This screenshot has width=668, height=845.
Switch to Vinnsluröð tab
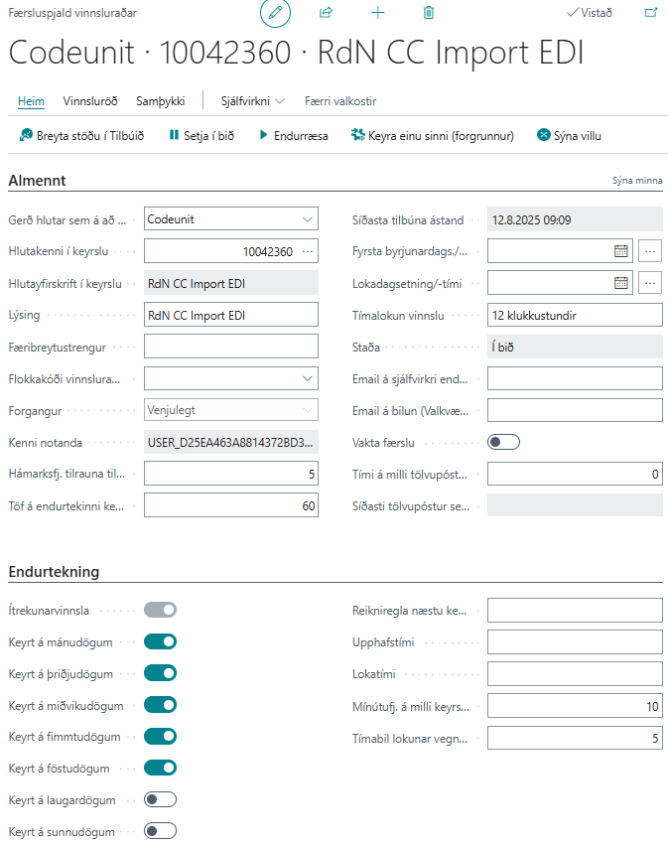click(90, 101)
